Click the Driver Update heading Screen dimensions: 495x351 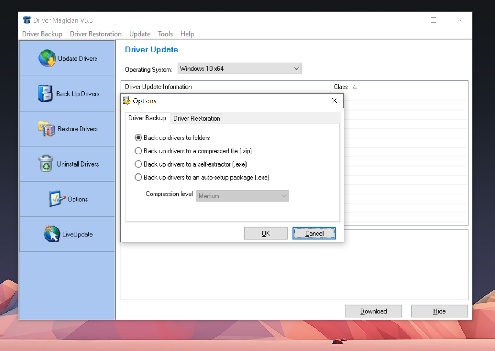151,49
